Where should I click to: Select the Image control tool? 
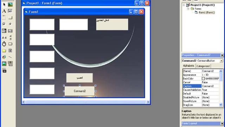pyautogui.click(x=4, y=64)
